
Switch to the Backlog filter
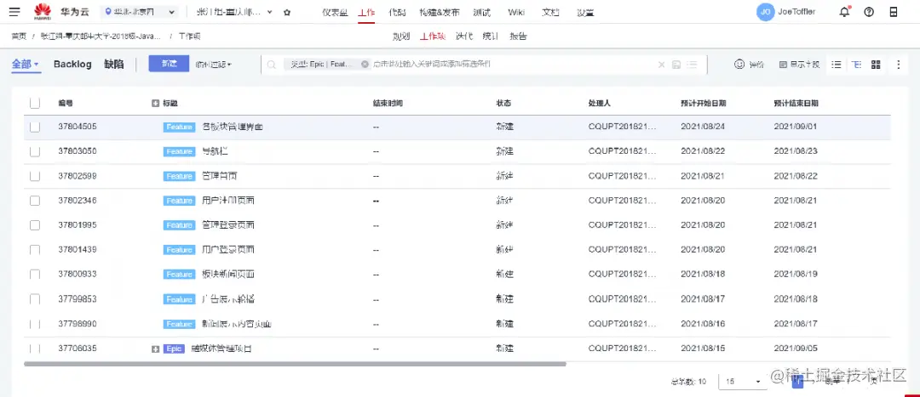tap(72, 65)
